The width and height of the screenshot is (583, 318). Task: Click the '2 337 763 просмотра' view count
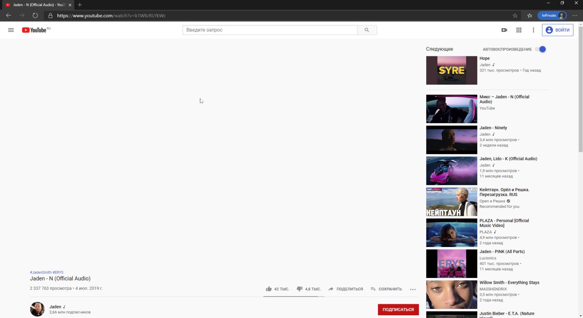[x=51, y=288]
